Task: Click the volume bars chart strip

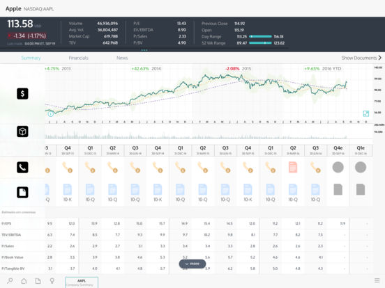Action: point(197,136)
